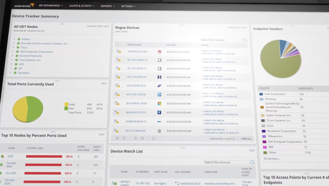This screenshot has height=186, width=329.
Task: Click yellow Used legend swatch
Action: pyautogui.click(x=66, y=104)
